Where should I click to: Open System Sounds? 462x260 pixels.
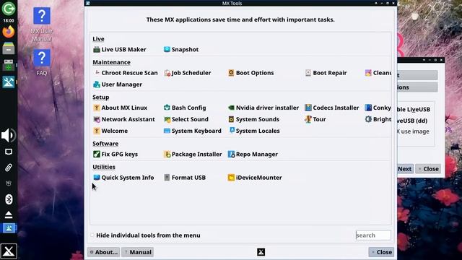253,119
